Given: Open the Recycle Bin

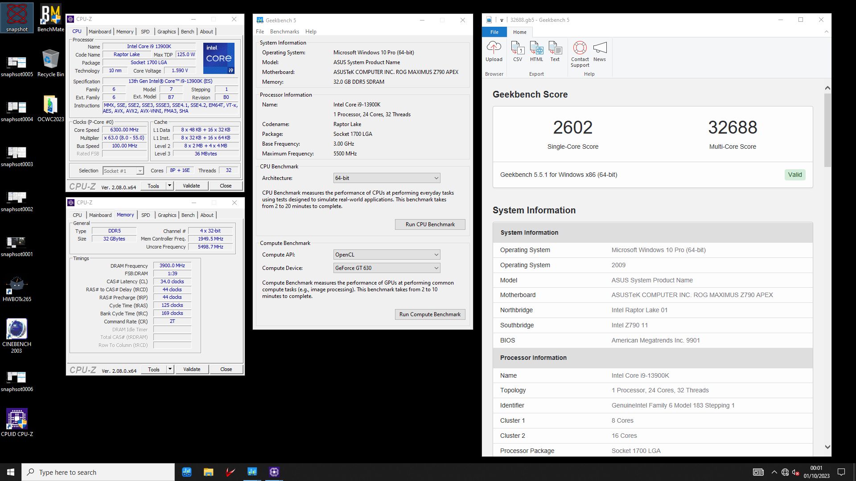Looking at the screenshot, I should pos(50,63).
